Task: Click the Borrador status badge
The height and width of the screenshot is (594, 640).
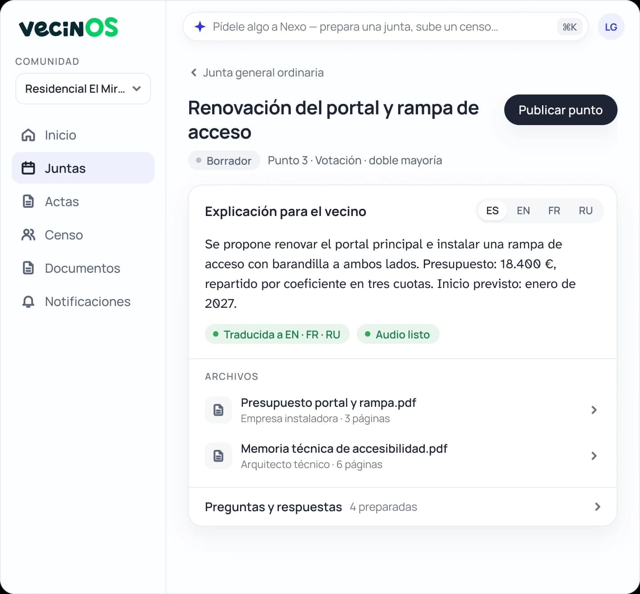Action: click(224, 161)
